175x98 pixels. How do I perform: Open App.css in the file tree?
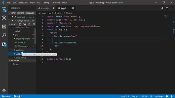point(20,50)
